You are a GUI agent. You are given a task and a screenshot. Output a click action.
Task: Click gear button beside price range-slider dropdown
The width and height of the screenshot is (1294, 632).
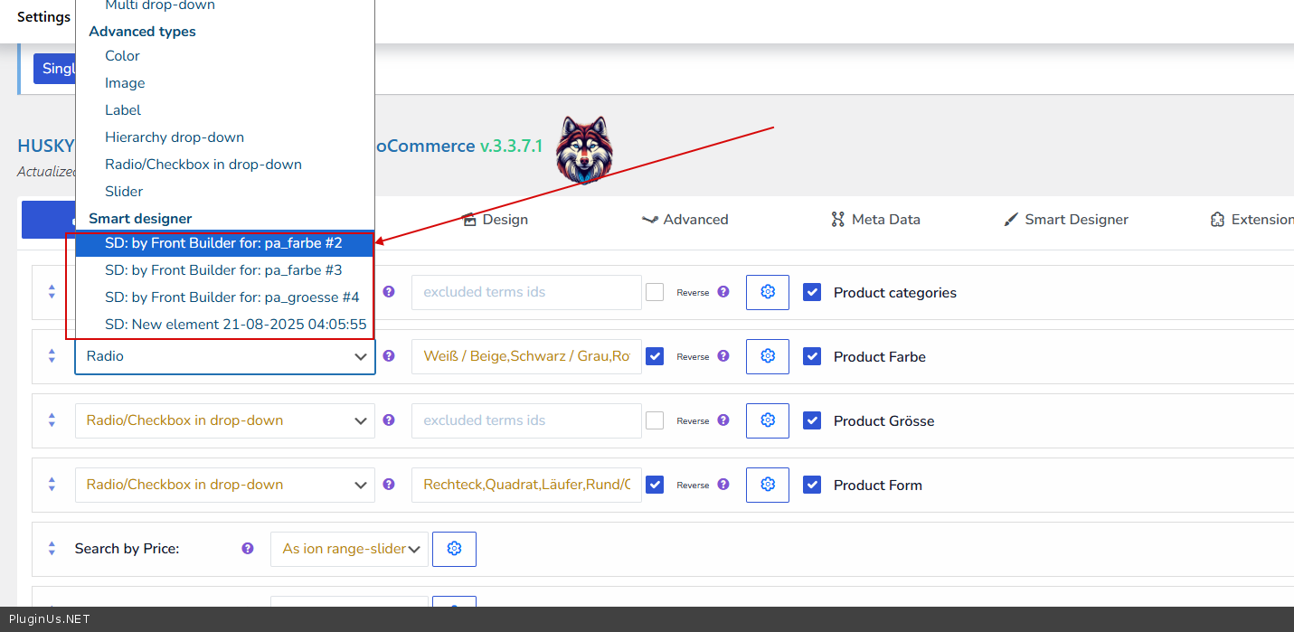point(454,549)
